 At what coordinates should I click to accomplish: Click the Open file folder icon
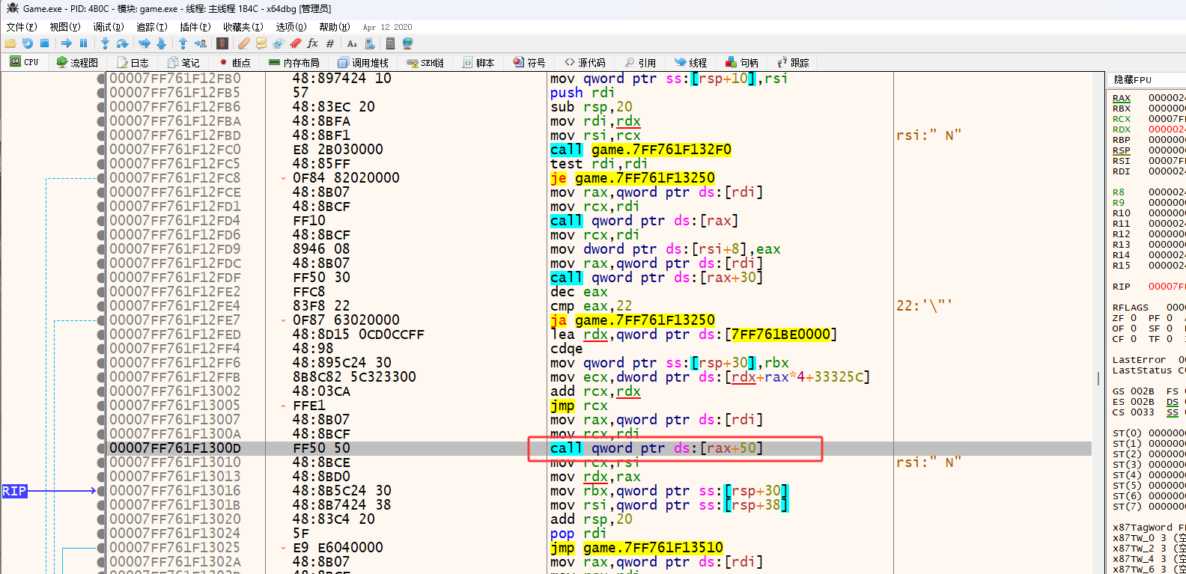10,43
